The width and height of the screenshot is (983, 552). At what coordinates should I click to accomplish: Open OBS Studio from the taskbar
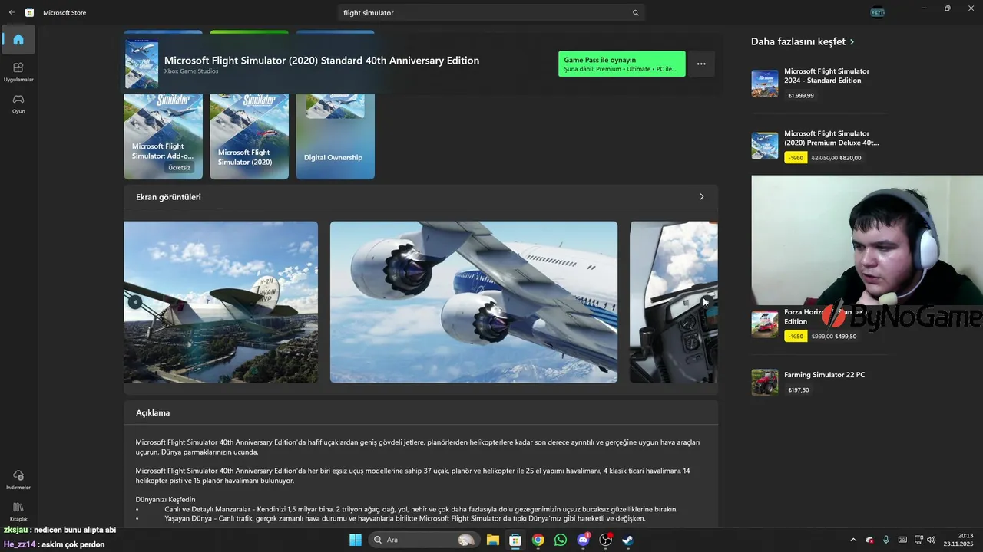point(606,540)
